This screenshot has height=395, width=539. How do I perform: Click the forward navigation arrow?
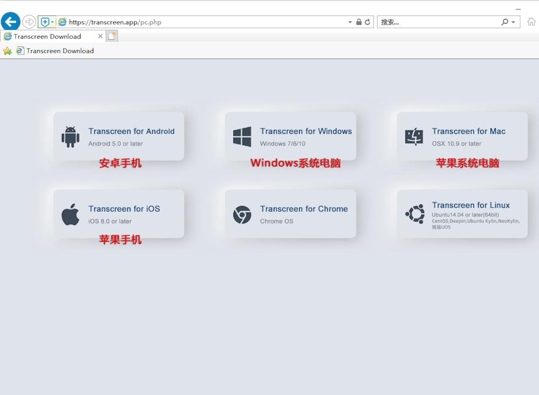(29, 22)
